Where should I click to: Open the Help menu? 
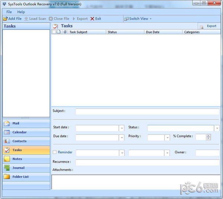(21, 12)
